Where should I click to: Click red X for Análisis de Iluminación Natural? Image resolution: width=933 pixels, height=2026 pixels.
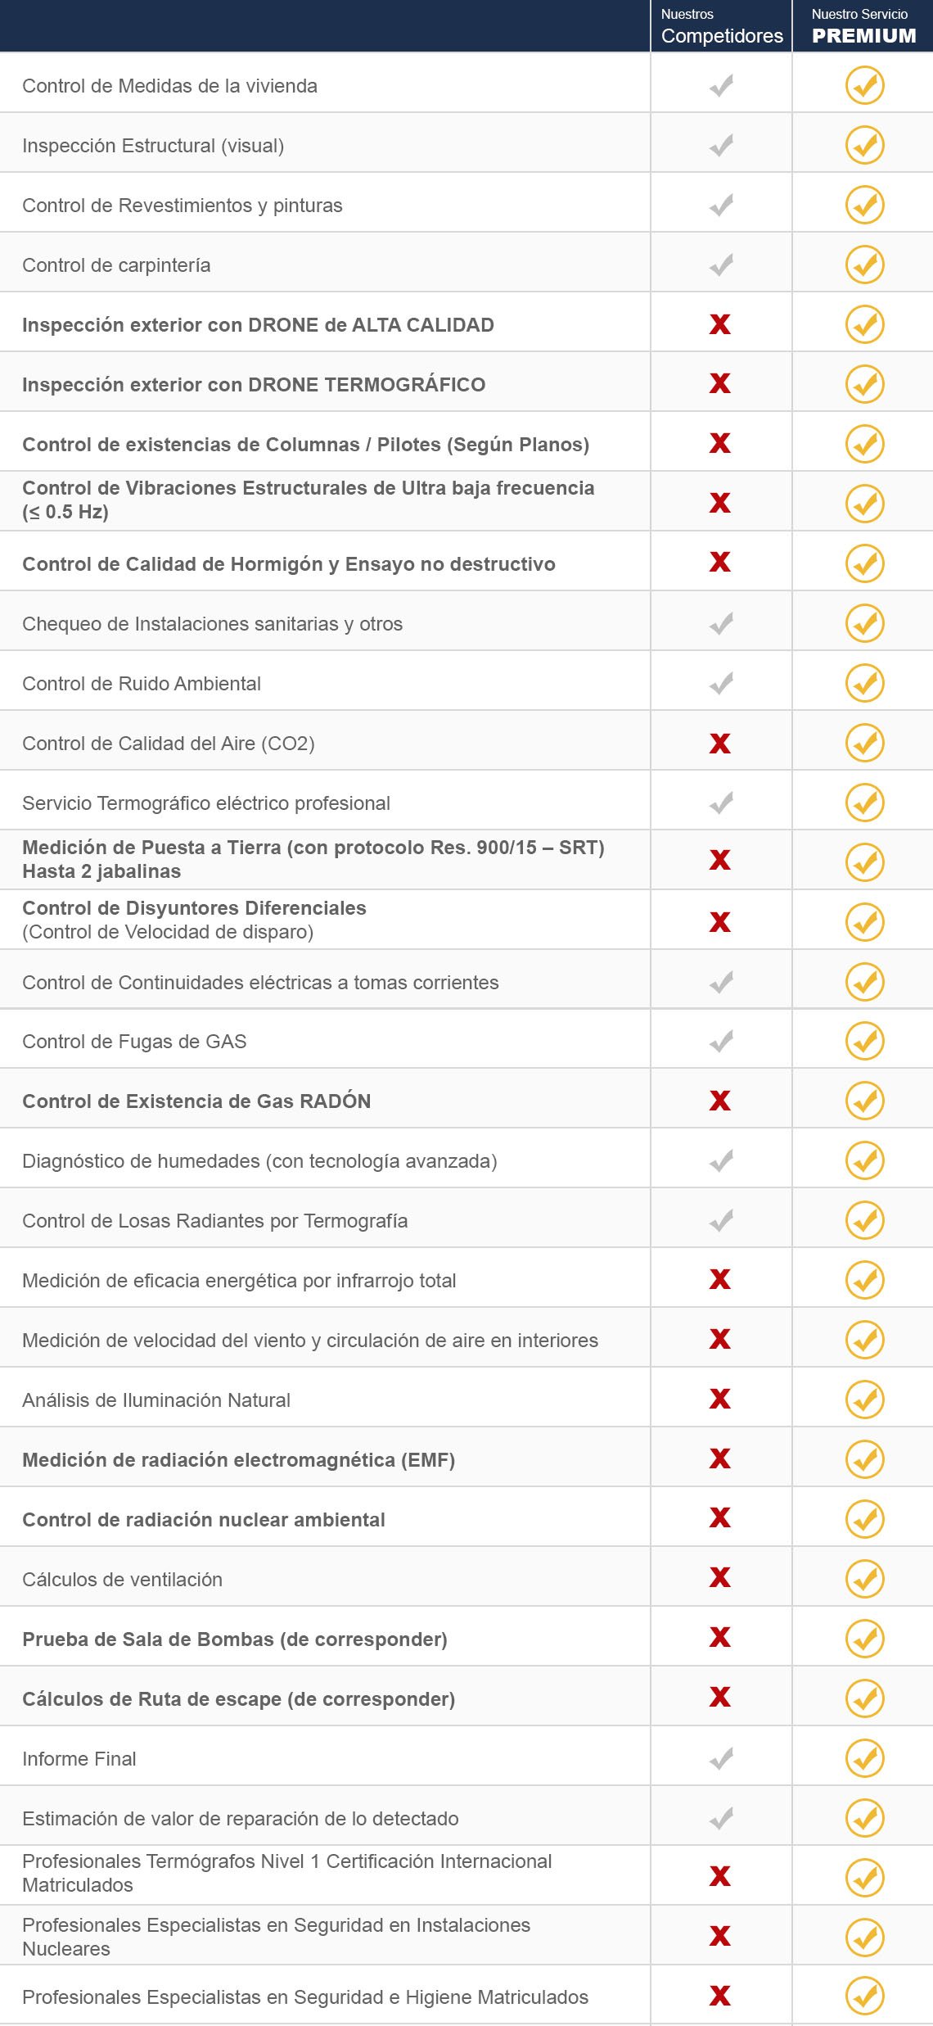(x=720, y=1399)
